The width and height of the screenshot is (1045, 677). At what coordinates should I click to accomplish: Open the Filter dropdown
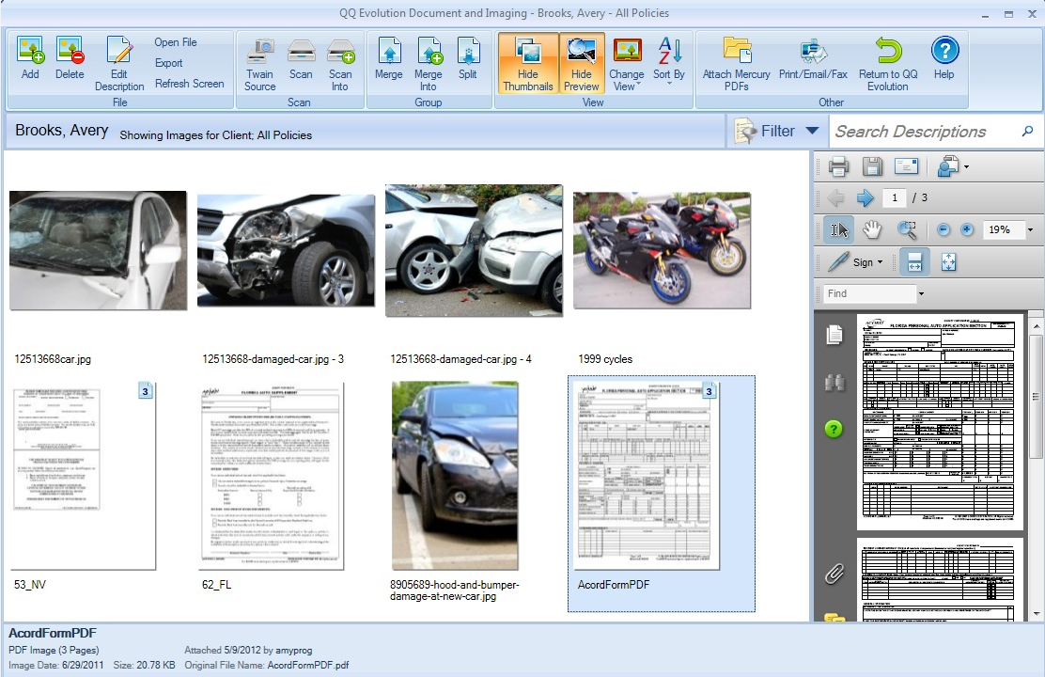pyautogui.click(x=777, y=132)
